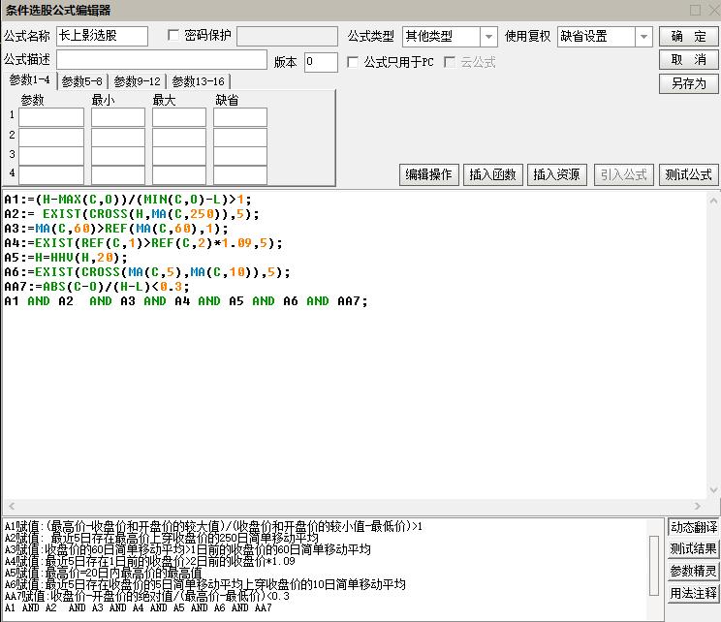Image resolution: width=721 pixels, height=622 pixels.
Task: Open the 公式类型 dropdown
Action: click(487, 37)
